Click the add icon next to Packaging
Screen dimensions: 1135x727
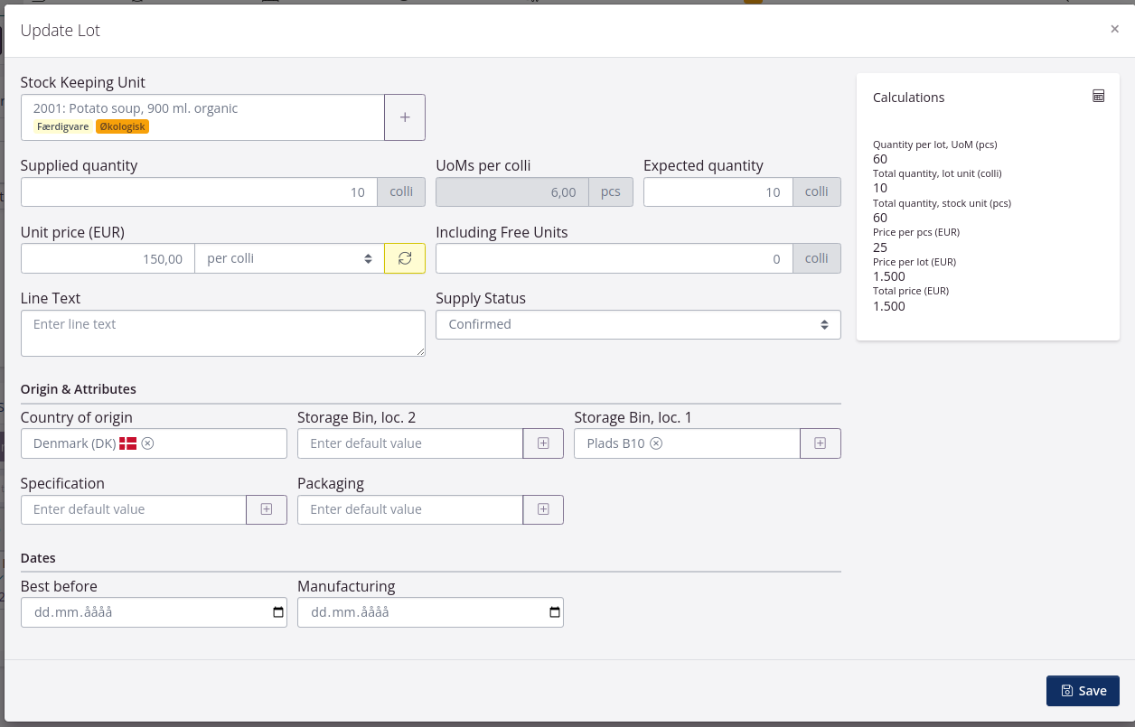pos(543,509)
